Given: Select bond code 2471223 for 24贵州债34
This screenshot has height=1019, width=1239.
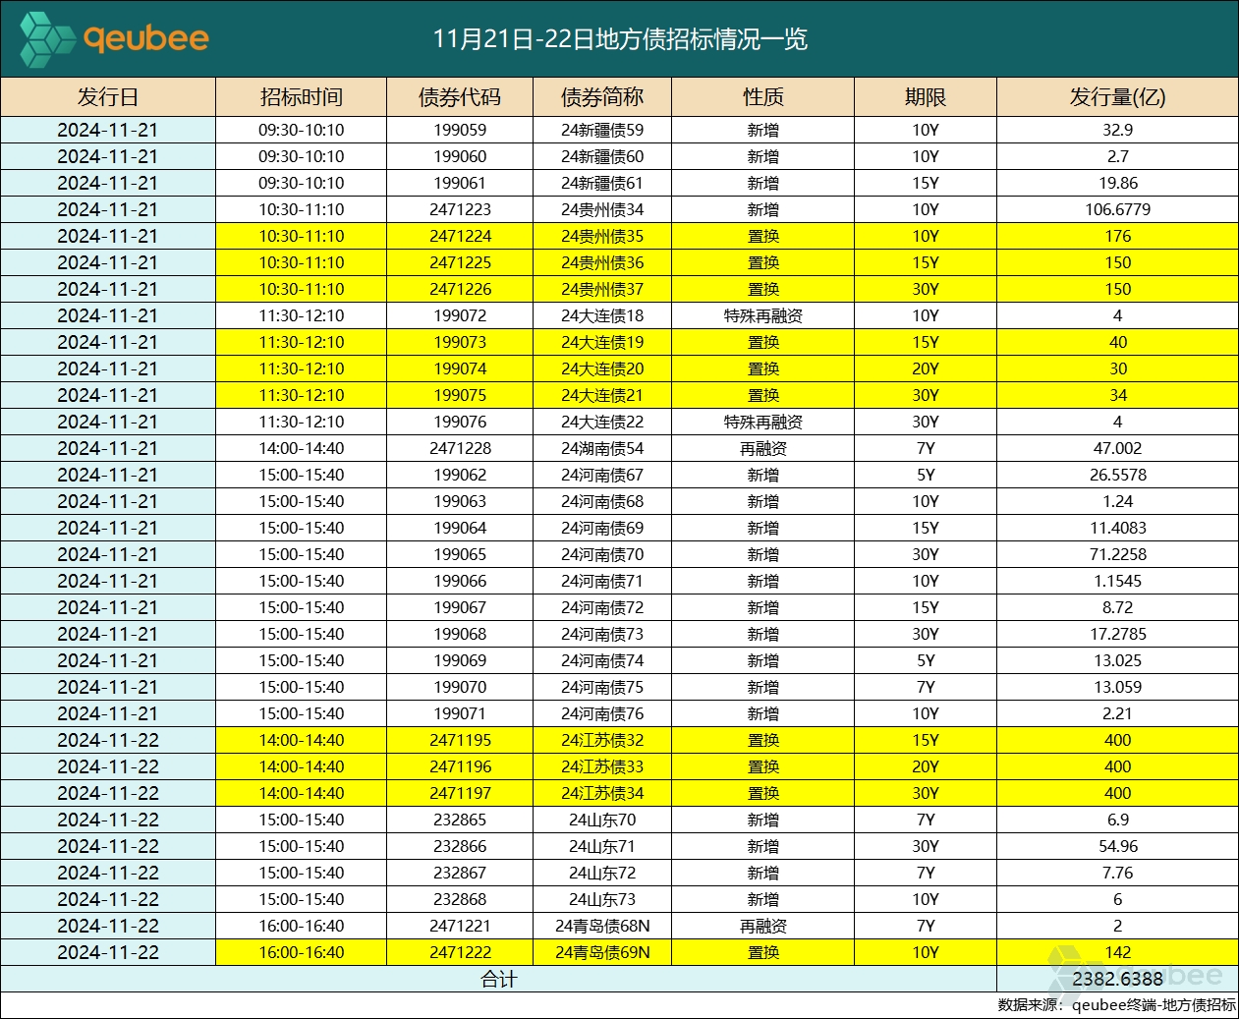Looking at the screenshot, I should (x=459, y=209).
